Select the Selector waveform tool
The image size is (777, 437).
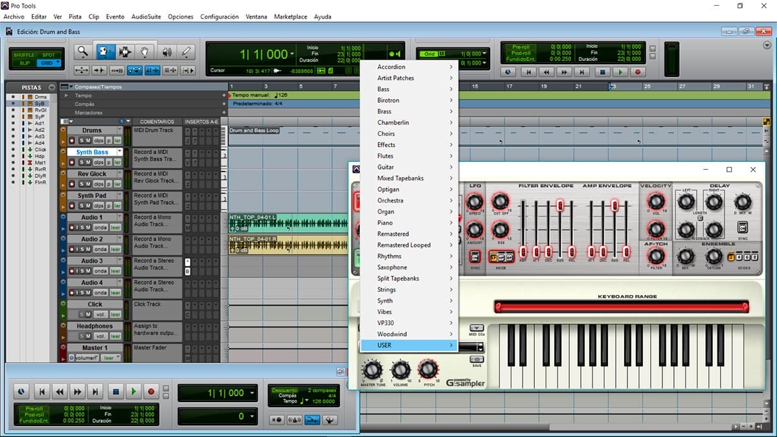pos(124,52)
